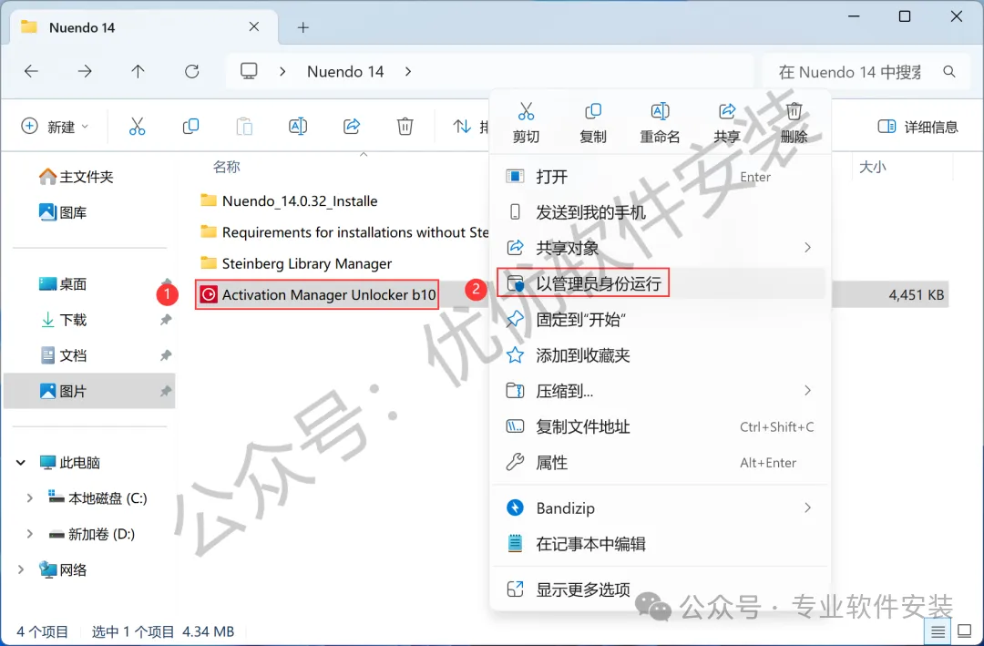Go up one folder level
The height and width of the screenshot is (646, 984).
(x=138, y=72)
